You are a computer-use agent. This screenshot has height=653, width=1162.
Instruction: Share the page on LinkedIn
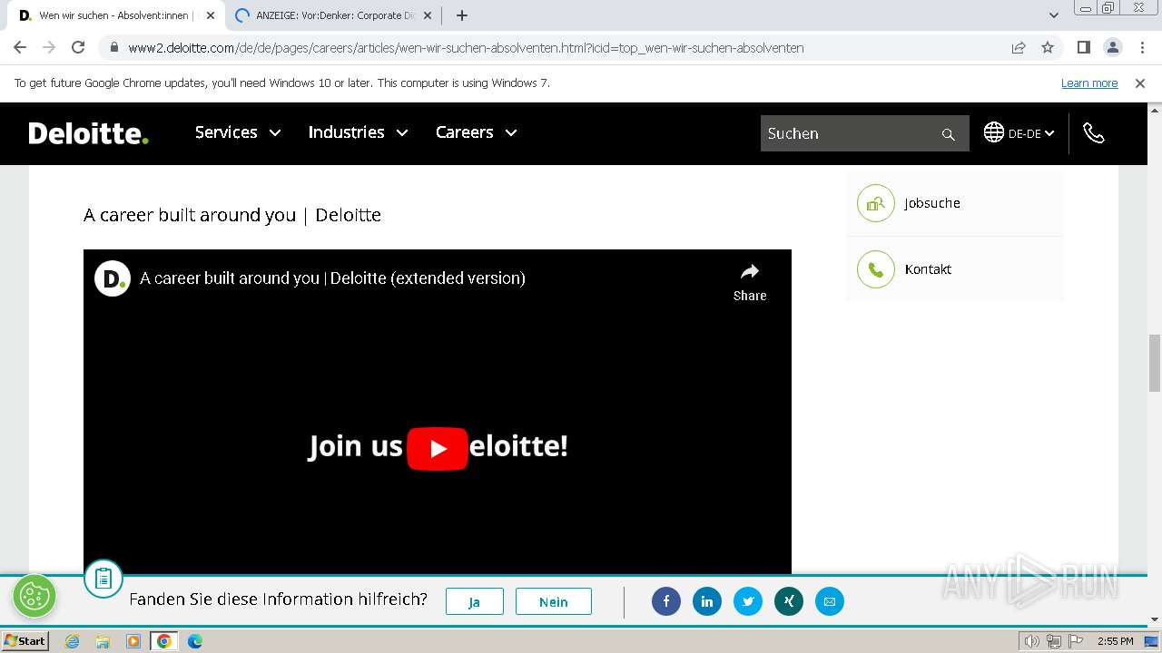(707, 601)
